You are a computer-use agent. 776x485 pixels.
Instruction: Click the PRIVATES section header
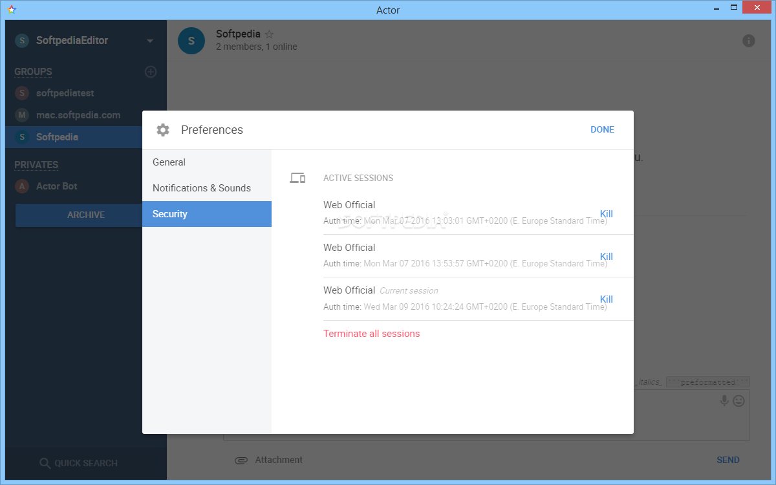36,165
